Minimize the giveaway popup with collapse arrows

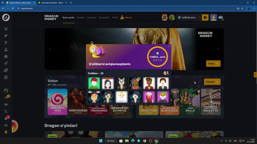[x=169, y=46]
